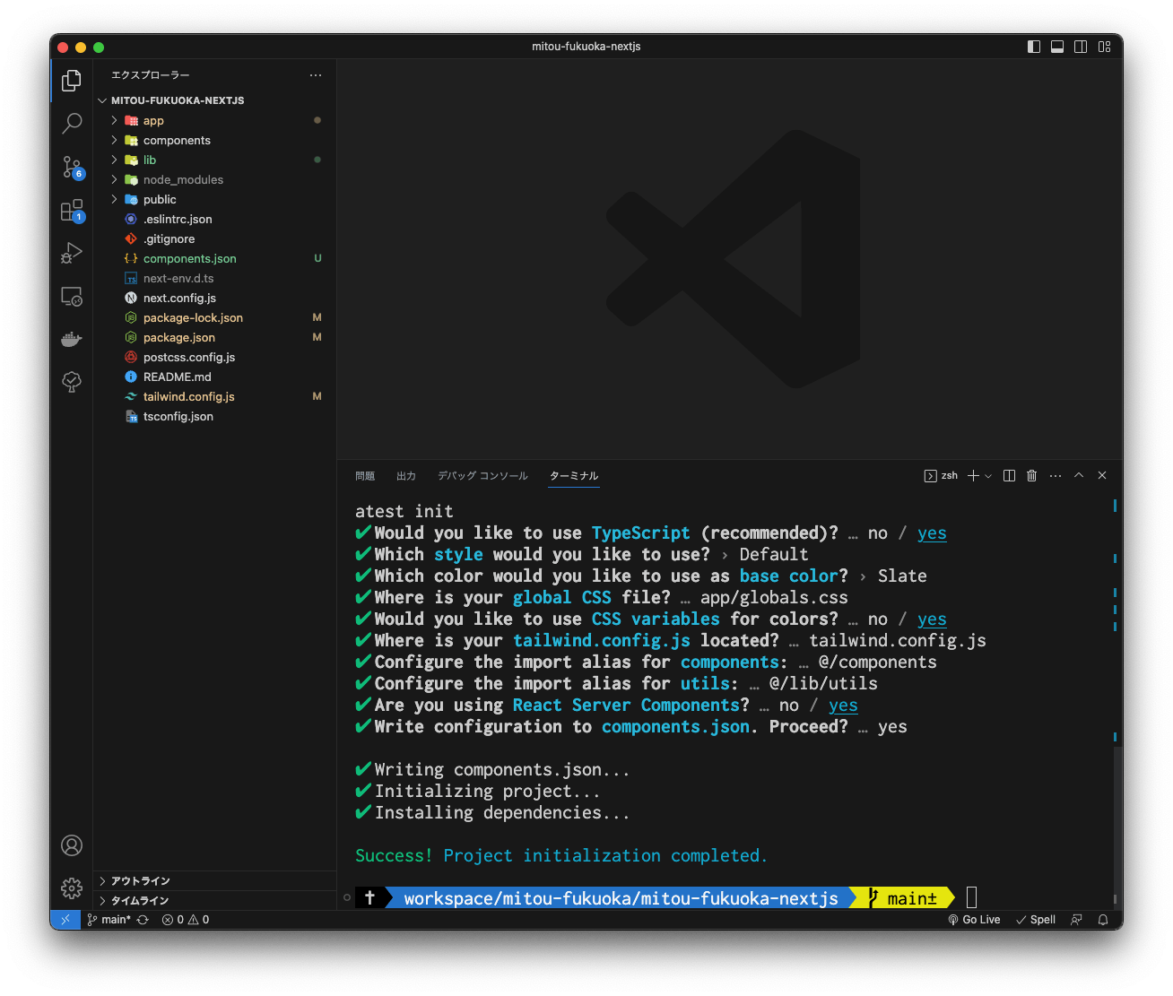
Task: Open package-lock.json file
Action: tap(215, 318)
